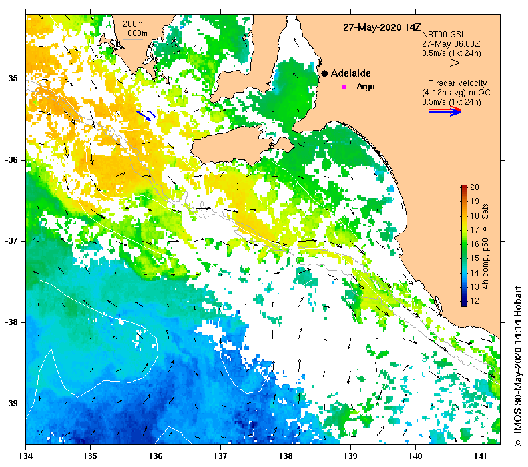Image resolution: width=528 pixels, height=467 pixels.
Task: Click the -37 latitude axis label
Action: tap(11, 241)
